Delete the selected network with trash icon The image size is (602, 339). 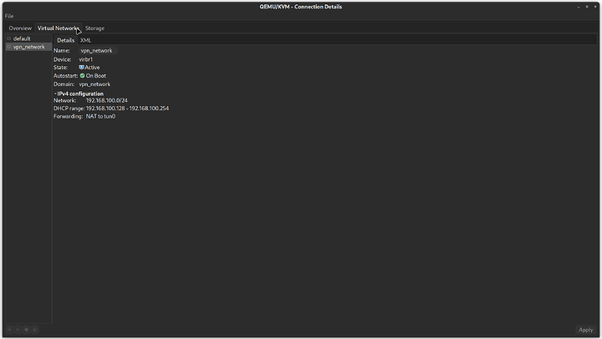pyautogui.click(x=34, y=330)
